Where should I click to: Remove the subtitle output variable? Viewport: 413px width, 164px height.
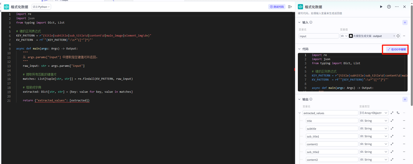[404, 129]
